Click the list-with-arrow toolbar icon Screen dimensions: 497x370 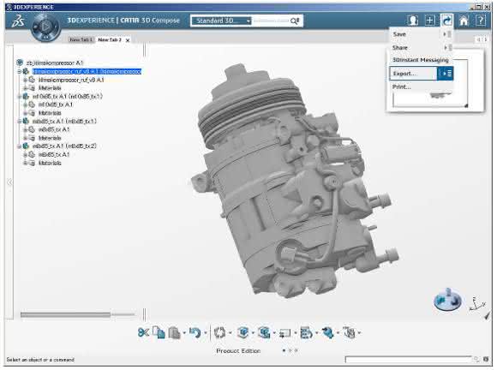click(x=306, y=332)
